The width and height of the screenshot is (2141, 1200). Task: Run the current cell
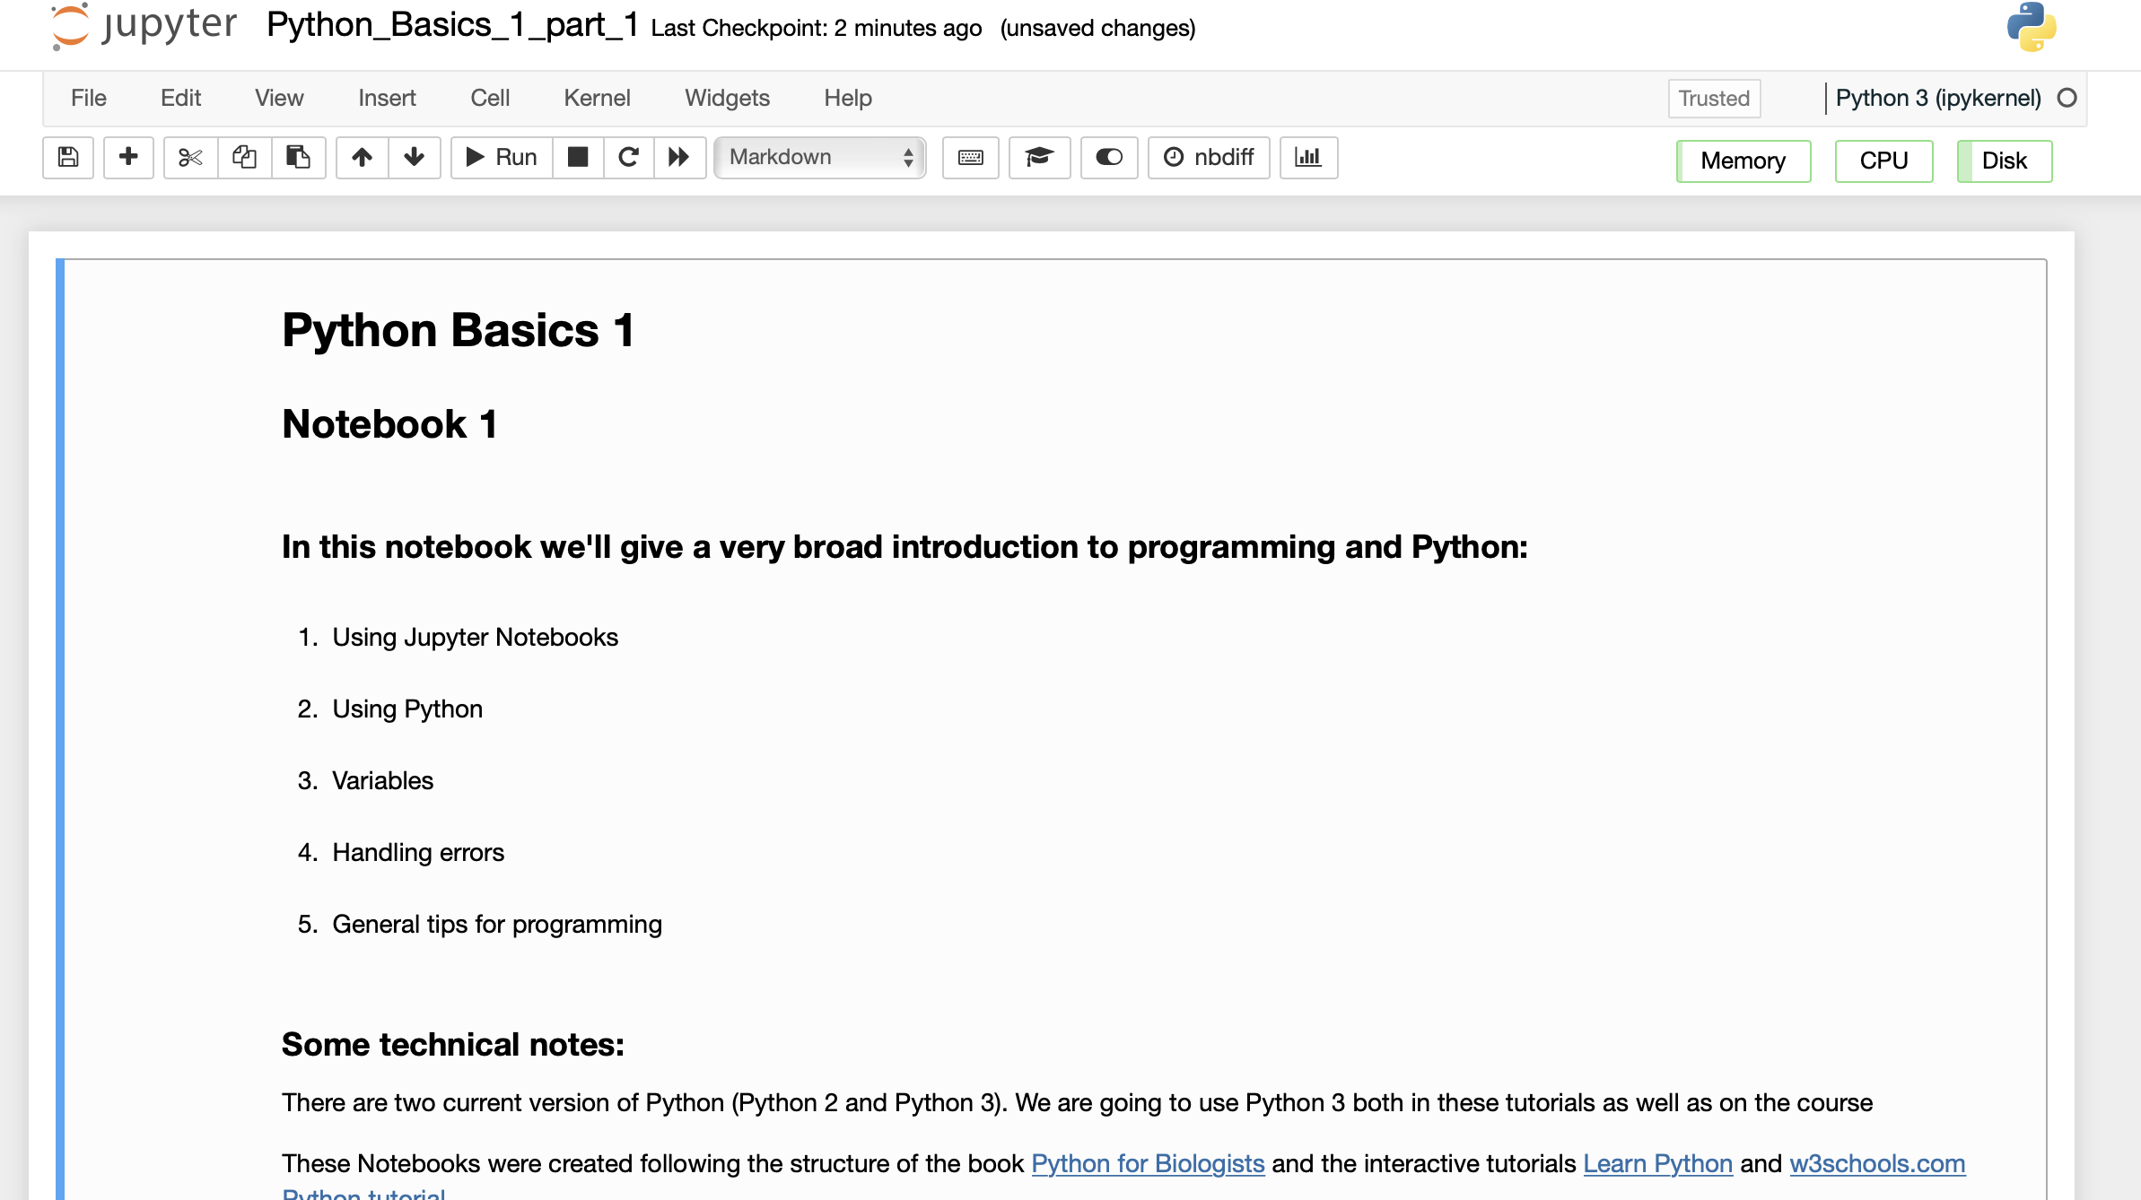pyautogui.click(x=502, y=158)
